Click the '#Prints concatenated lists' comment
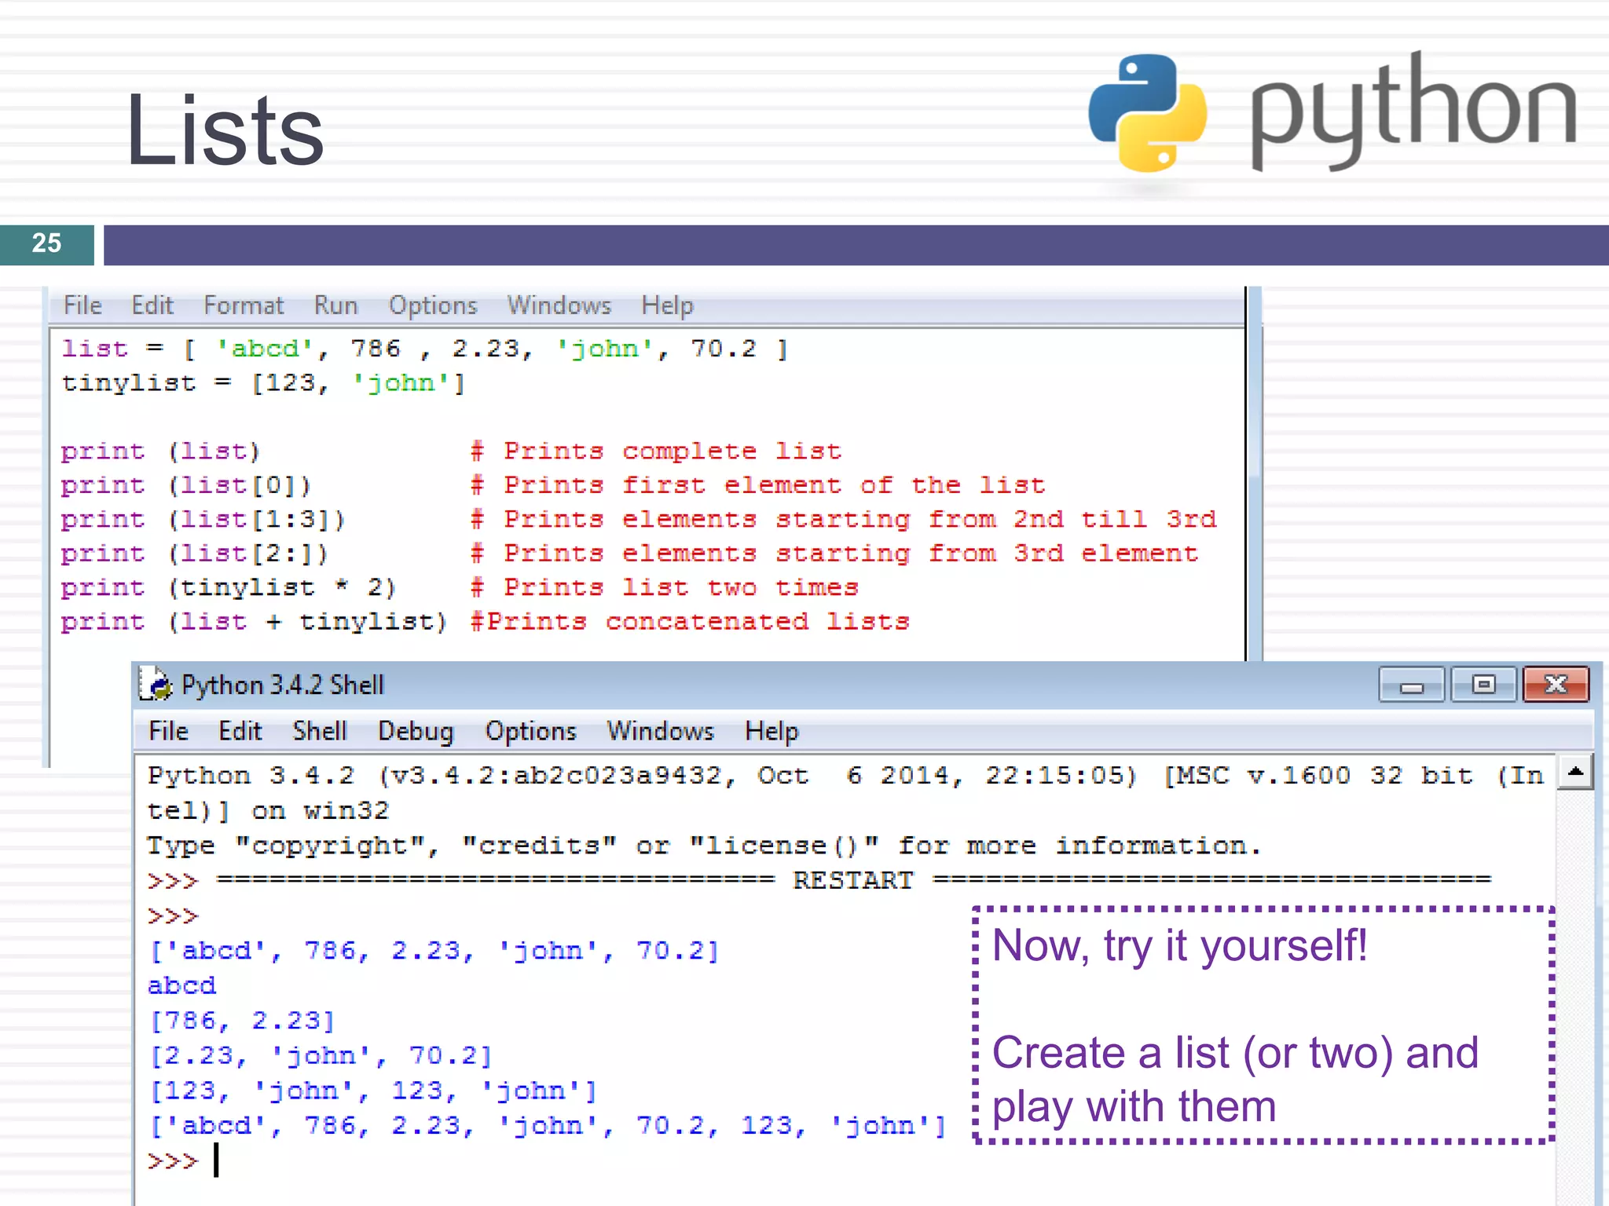 tap(690, 622)
